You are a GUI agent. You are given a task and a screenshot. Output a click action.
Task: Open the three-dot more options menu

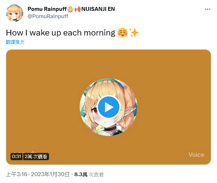(x=208, y=9)
